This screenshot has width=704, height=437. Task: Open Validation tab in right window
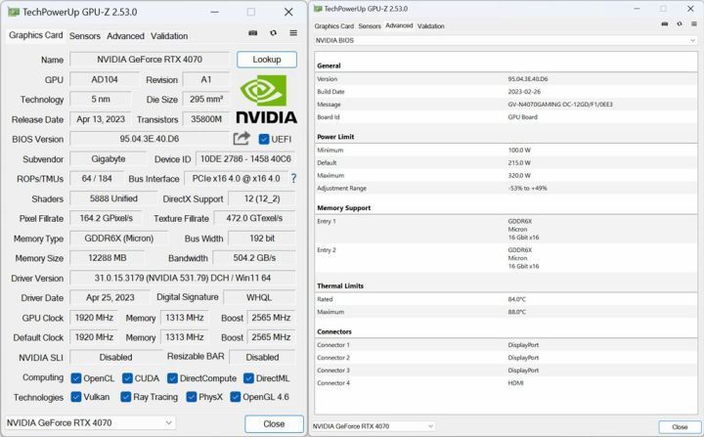(x=430, y=26)
